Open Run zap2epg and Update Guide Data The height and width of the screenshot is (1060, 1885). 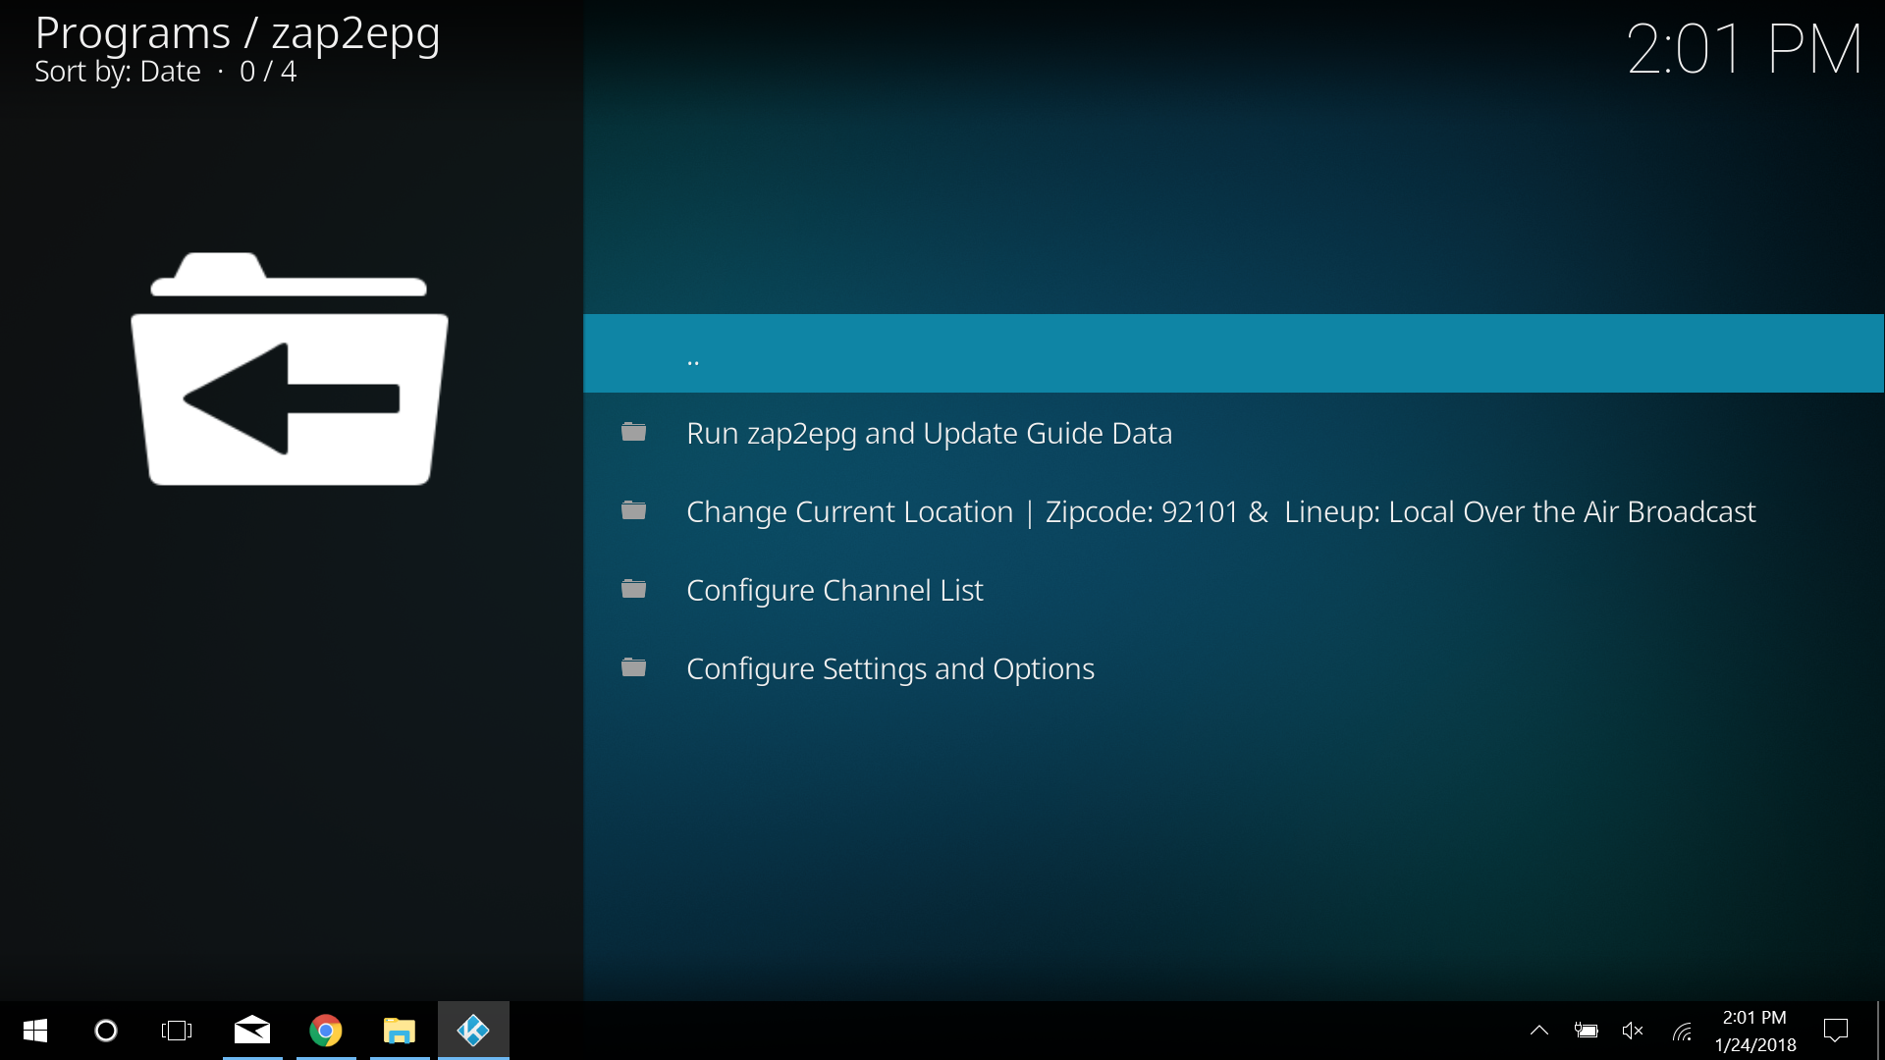point(1233,432)
